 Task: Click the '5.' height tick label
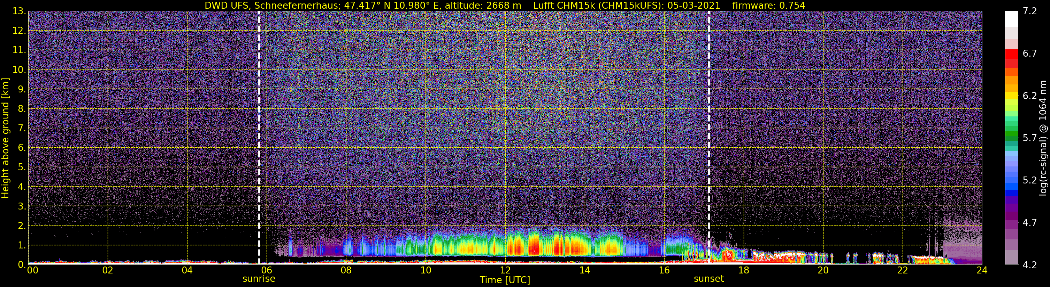[22, 167]
